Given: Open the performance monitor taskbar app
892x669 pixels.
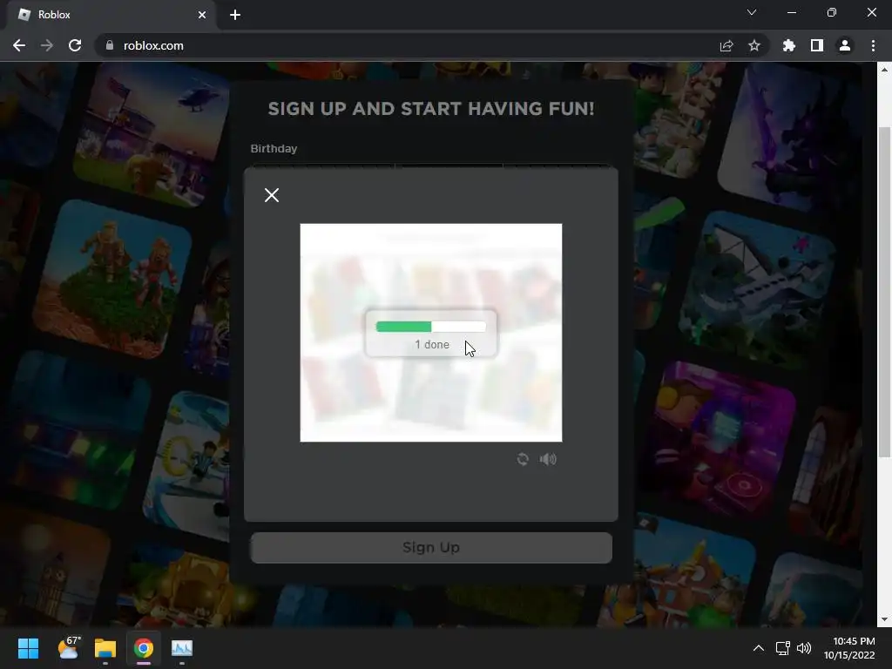Looking at the screenshot, I should tap(182, 648).
